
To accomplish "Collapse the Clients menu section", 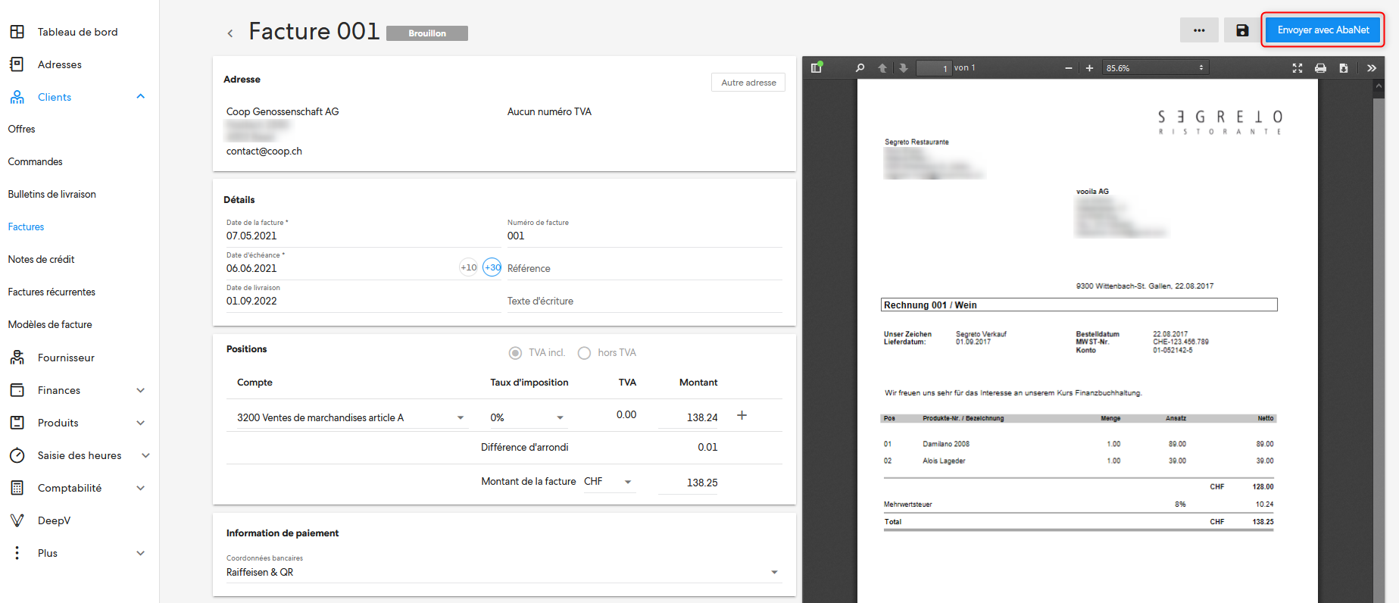I will [x=140, y=96].
